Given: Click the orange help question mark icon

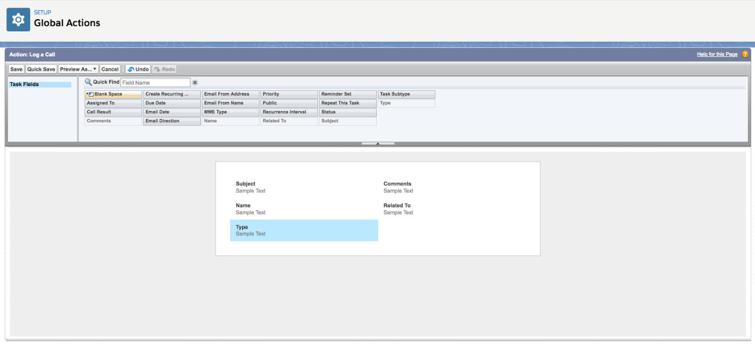Looking at the screenshot, I should tap(745, 54).
